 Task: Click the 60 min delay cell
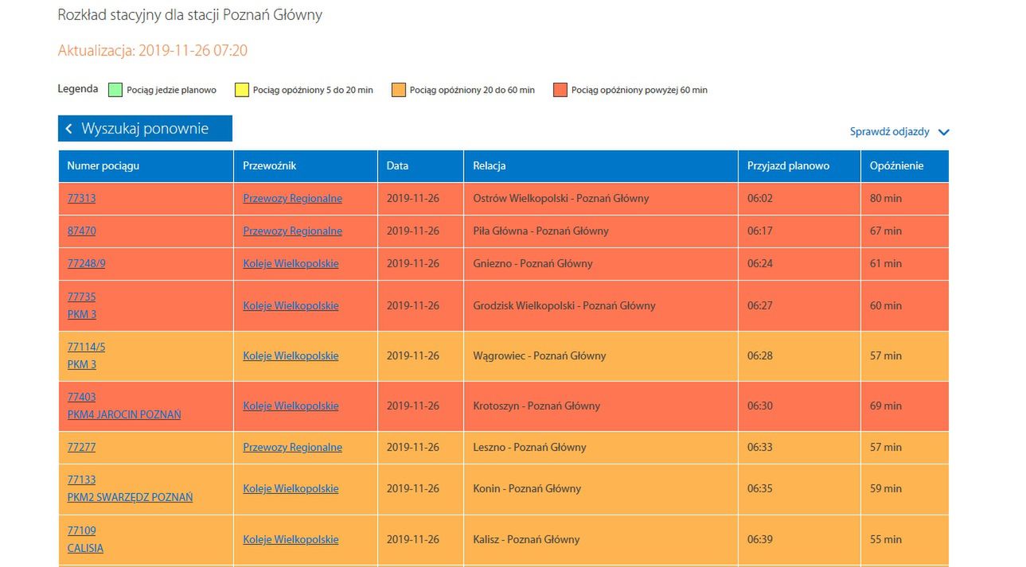905,306
